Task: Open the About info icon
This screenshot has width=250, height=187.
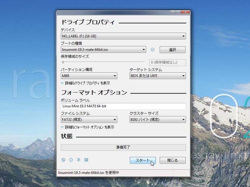Action: [71, 160]
